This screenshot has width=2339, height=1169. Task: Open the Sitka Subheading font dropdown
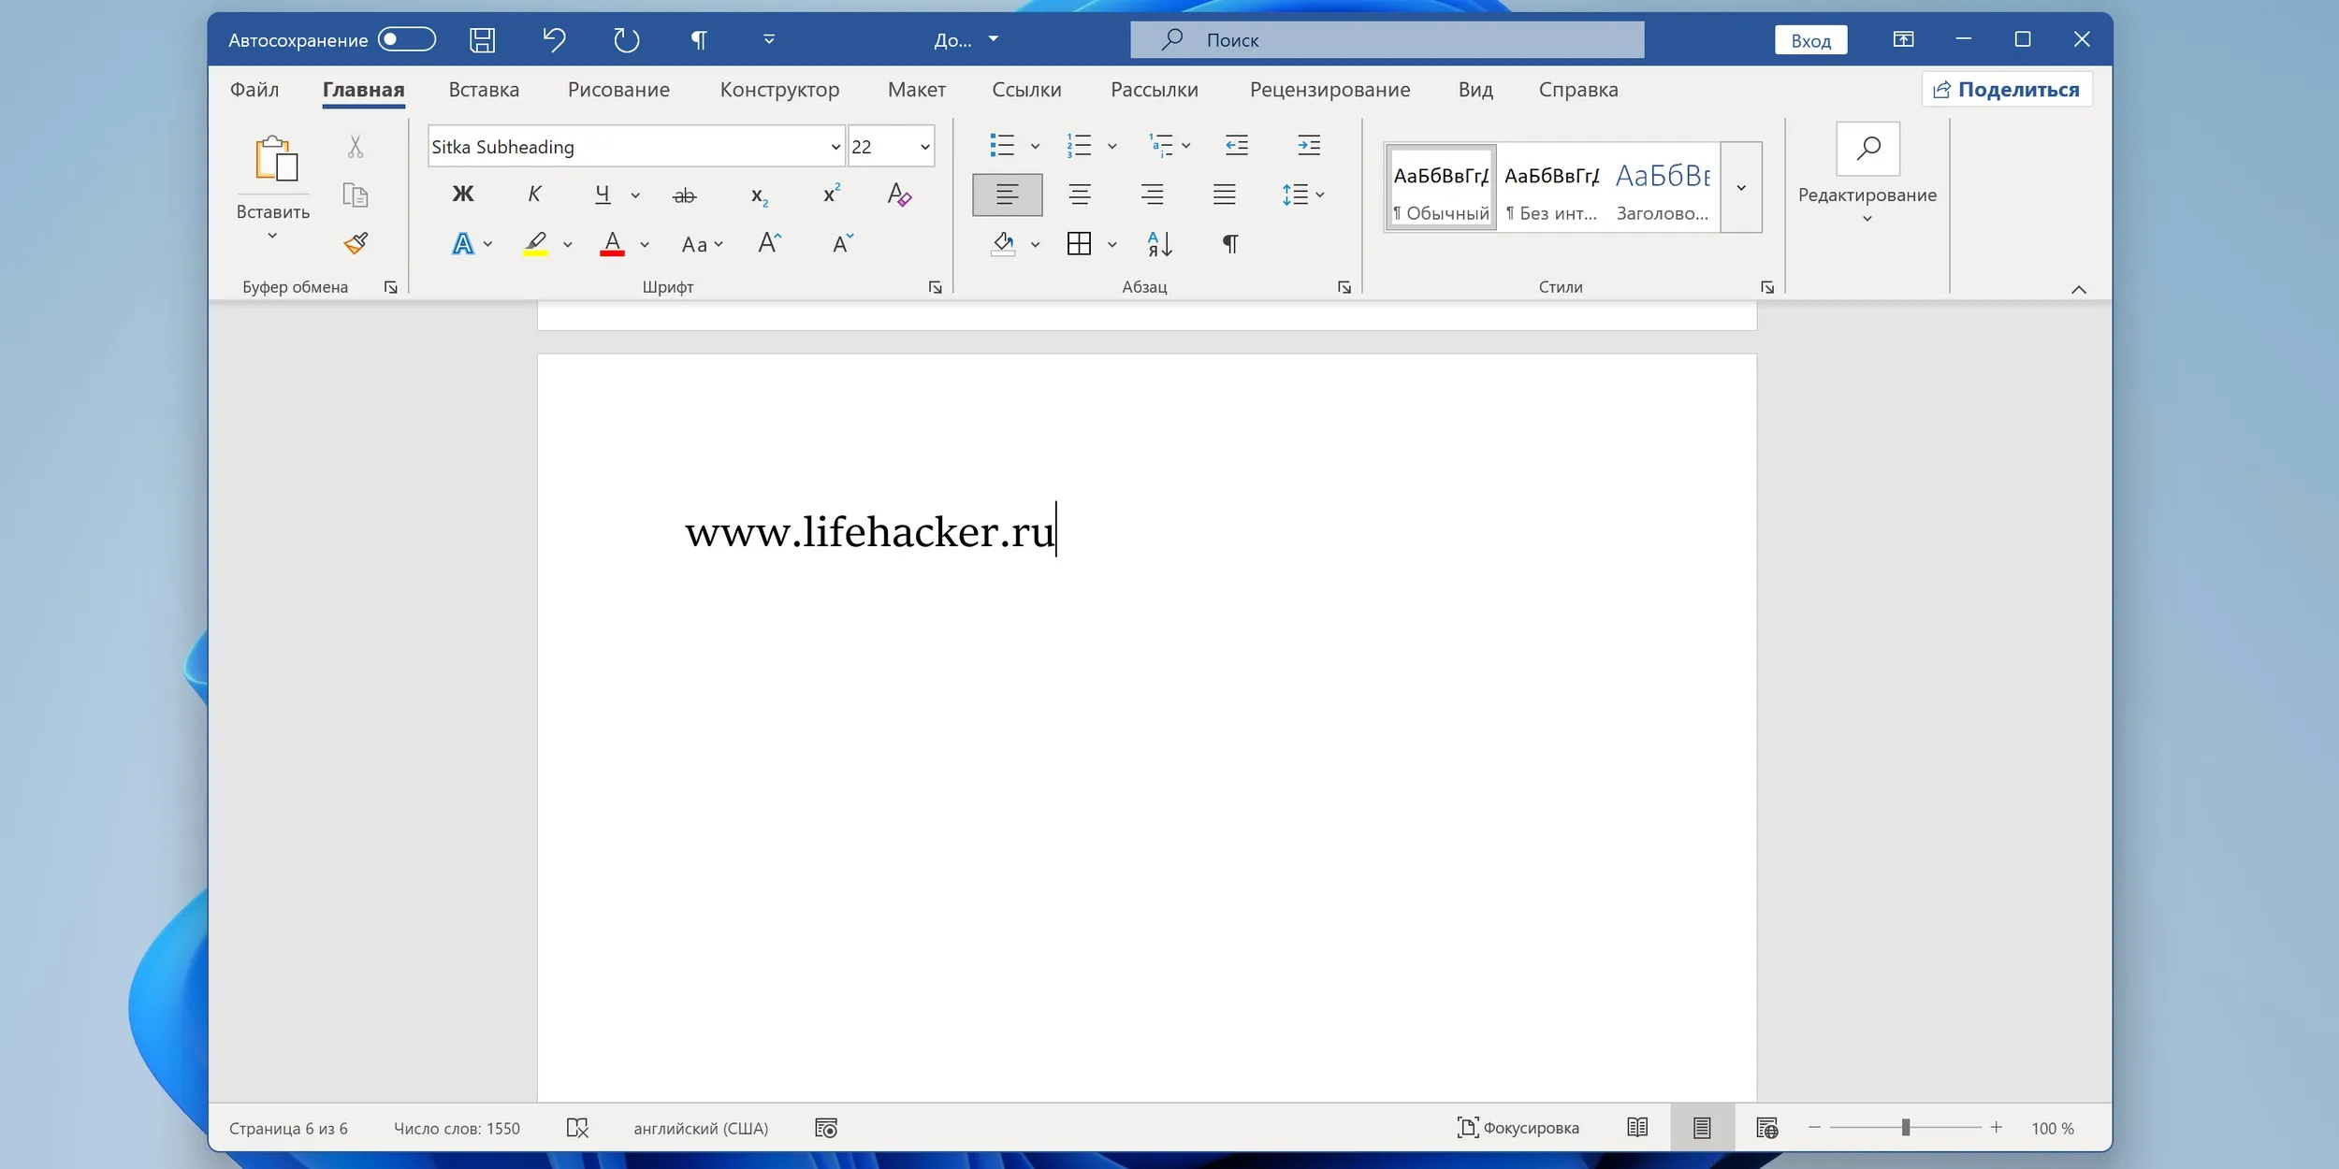[x=835, y=147]
